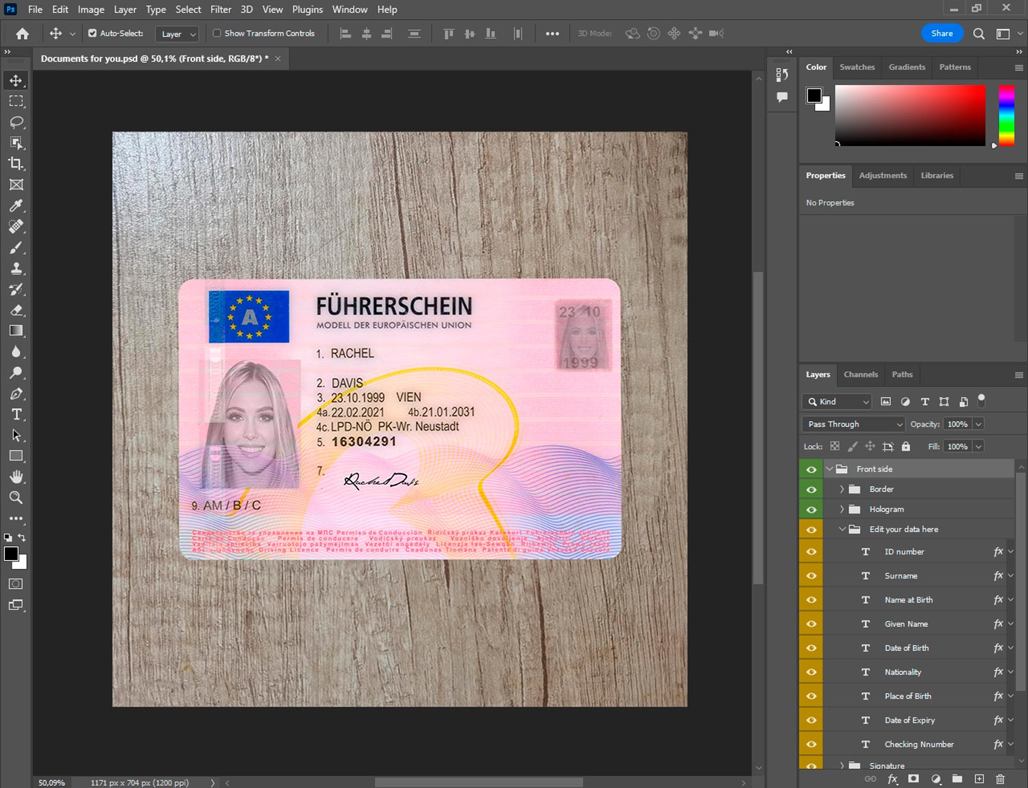The width and height of the screenshot is (1028, 788).
Task: Pick the Eyedropper tool
Action: pyautogui.click(x=16, y=205)
